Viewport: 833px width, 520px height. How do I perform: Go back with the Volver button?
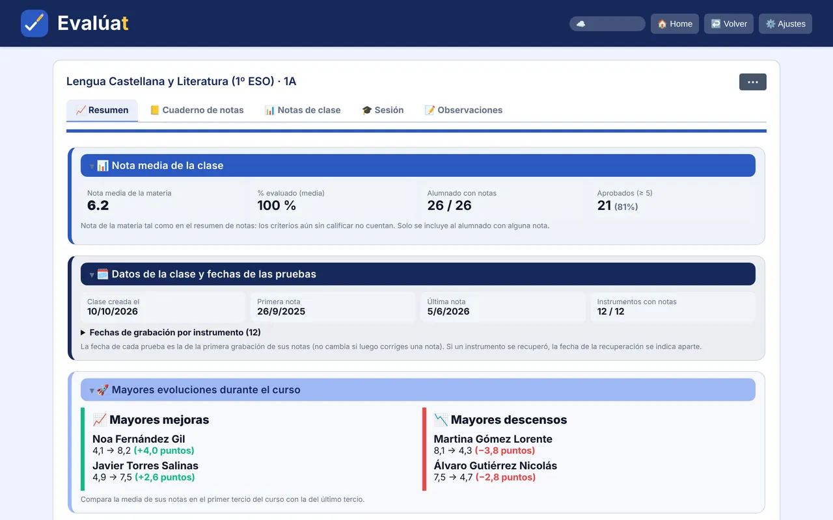click(x=729, y=24)
